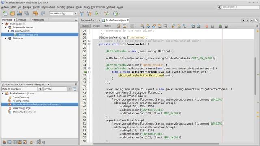
Task: Toggle Show Non-Public Members filter in Navigator
Action: tap(19, 142)
